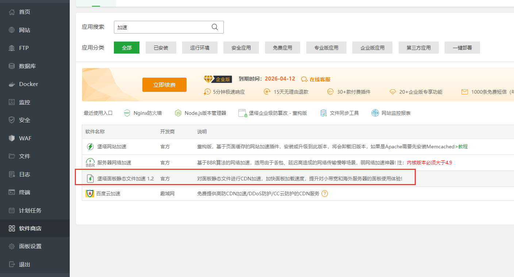Click the exit icon beside 退出
Image resolution: width=514 pixels, height=277 pixels.
click(12, 264)
